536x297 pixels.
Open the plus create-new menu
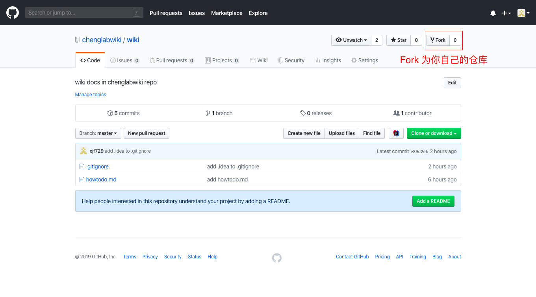(x=506, y=13)
